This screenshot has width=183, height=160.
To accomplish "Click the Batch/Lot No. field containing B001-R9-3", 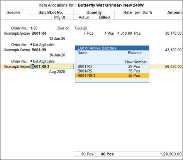I will [x=52, y=66].
